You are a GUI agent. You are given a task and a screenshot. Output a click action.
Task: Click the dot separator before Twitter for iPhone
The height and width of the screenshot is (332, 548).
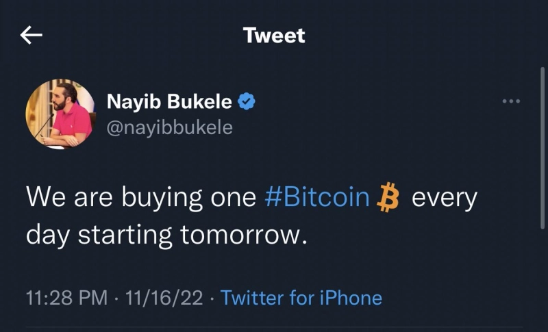pyautogui.click(x=212, y=298)
